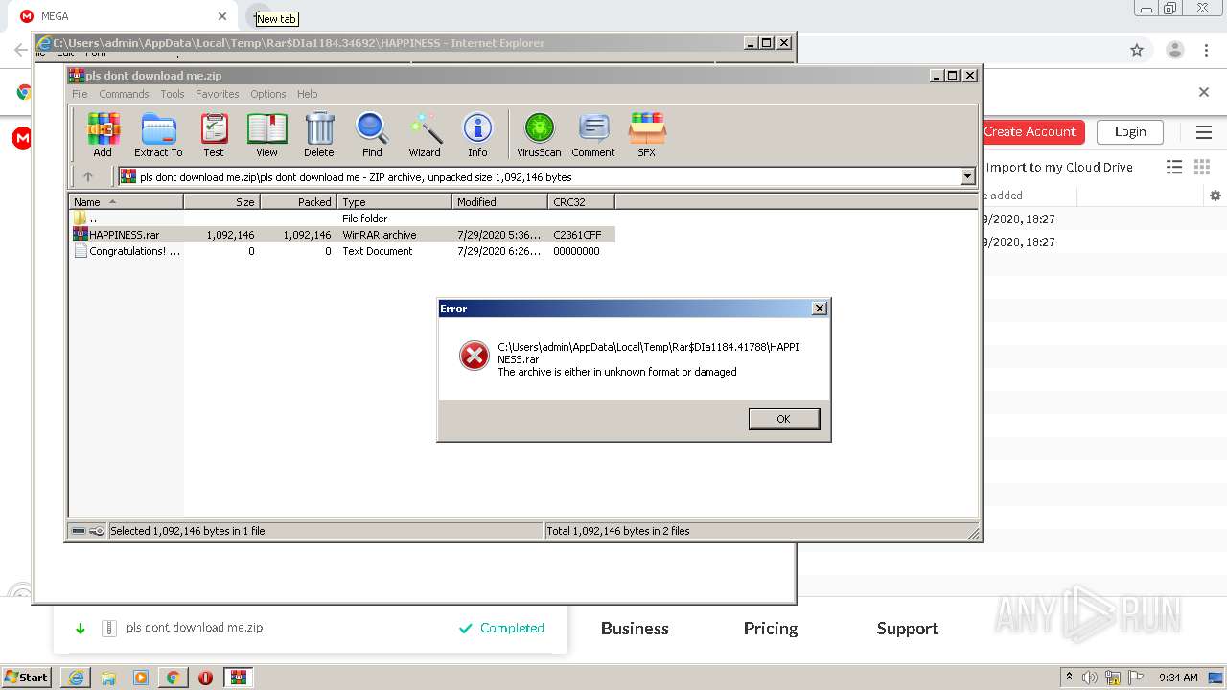Open the Help menu in WinRAR
The height and width of the screenshot is (690, 1227).
307,94
